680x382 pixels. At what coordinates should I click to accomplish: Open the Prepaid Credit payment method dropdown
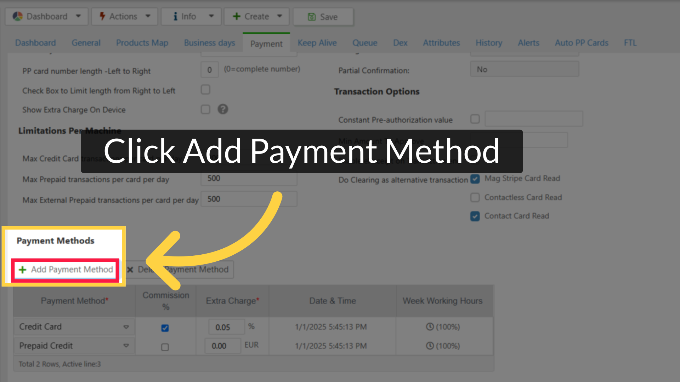pos(126,346)
